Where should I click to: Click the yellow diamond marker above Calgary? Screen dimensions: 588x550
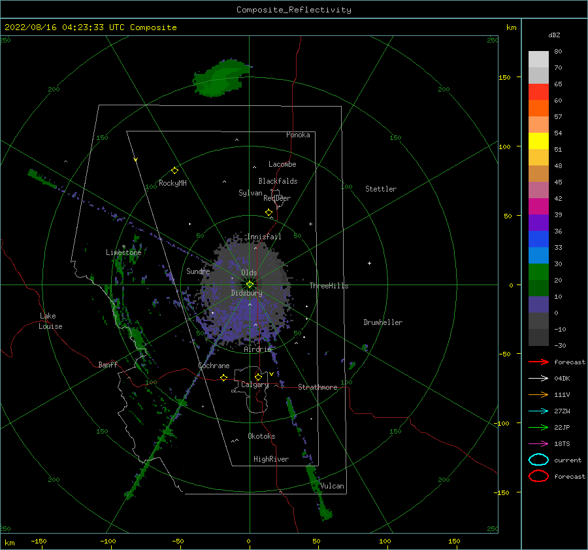(258, 377)
